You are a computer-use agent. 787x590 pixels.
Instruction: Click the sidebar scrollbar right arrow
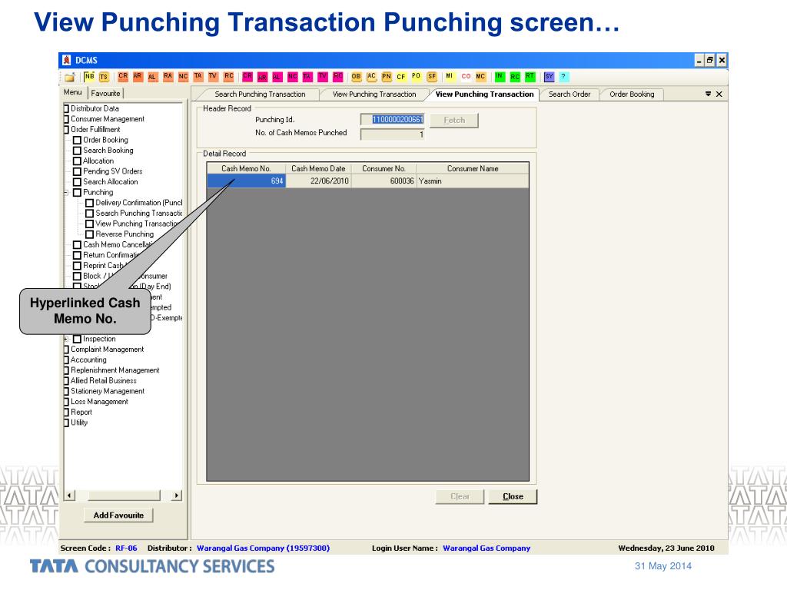point(176,496)
